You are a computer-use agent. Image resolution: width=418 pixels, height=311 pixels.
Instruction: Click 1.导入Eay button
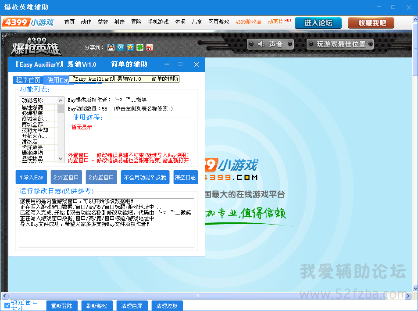[x=31, y=177]
